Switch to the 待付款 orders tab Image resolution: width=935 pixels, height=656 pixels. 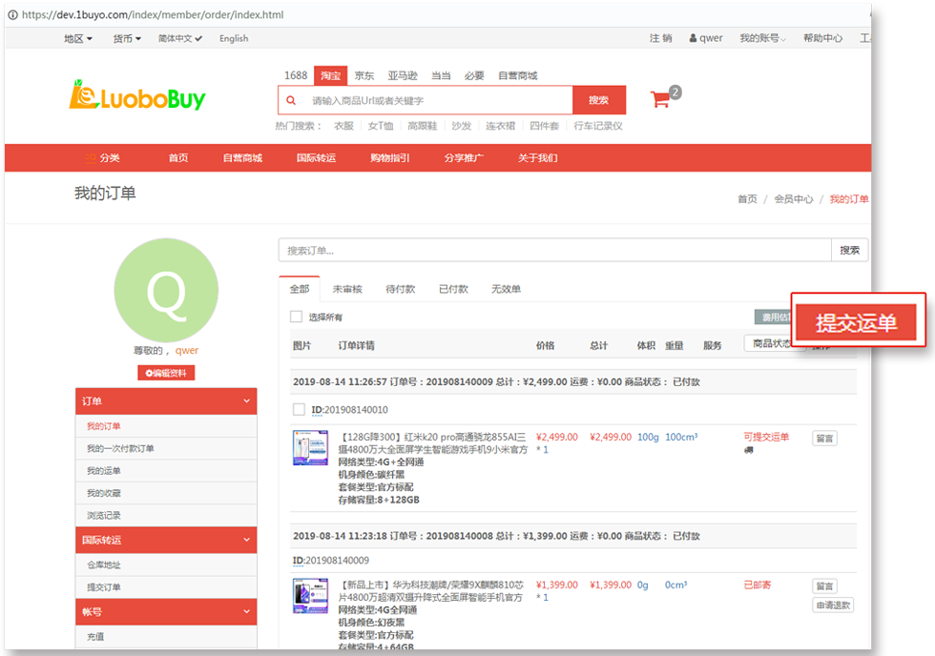(x=400, y=289)
